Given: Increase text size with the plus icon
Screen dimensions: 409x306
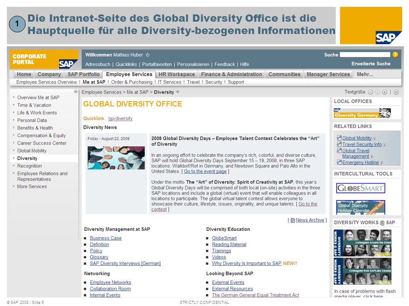Looking at the screenshot, I should tap(384, 92).
